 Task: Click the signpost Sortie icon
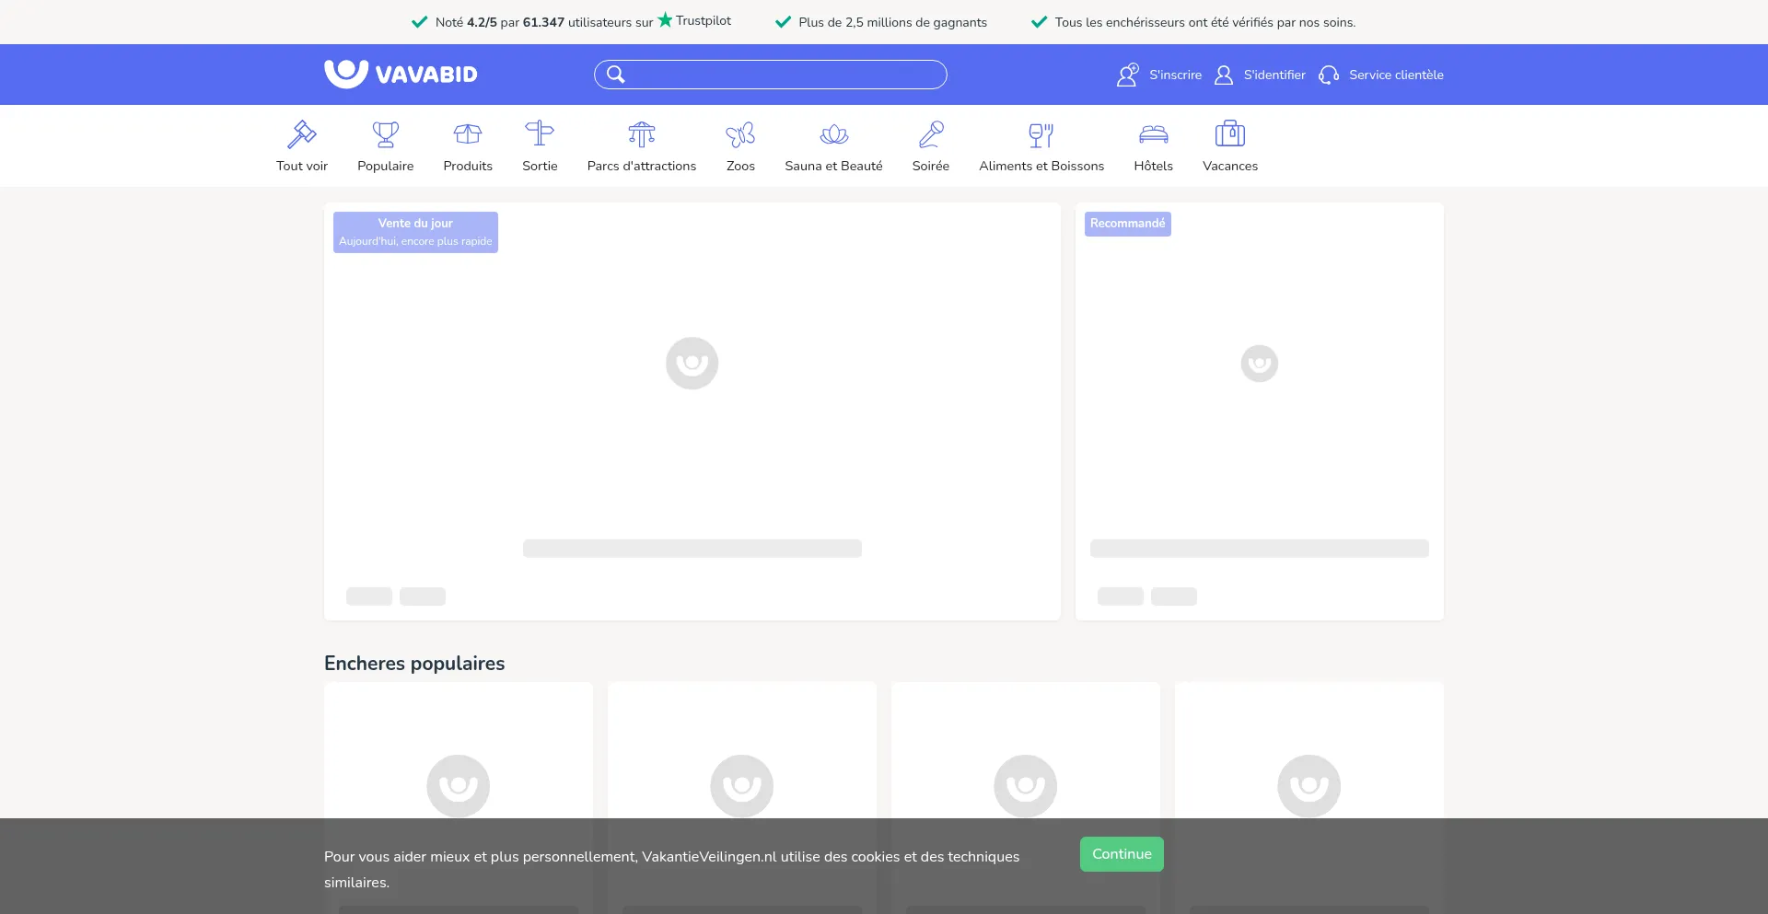click(x=540, y=134)
